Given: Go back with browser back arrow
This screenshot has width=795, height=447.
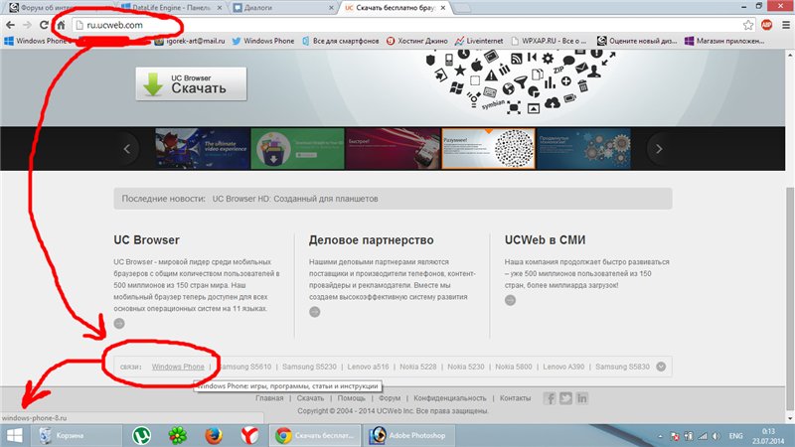Looking at the screenshot, I should click(10, 25).
